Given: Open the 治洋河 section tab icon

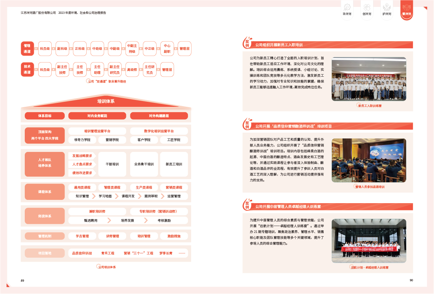Looking at the screenshot, I should [347, 10].
